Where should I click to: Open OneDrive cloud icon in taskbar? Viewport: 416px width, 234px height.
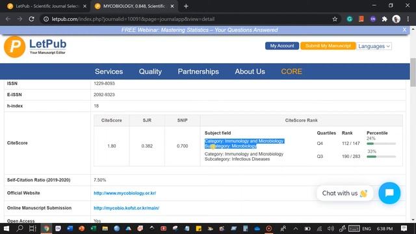[x=257, y=228]
